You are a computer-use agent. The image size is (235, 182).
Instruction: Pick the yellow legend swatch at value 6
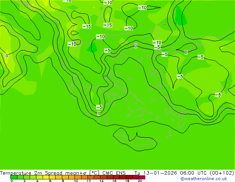(52, 177)
